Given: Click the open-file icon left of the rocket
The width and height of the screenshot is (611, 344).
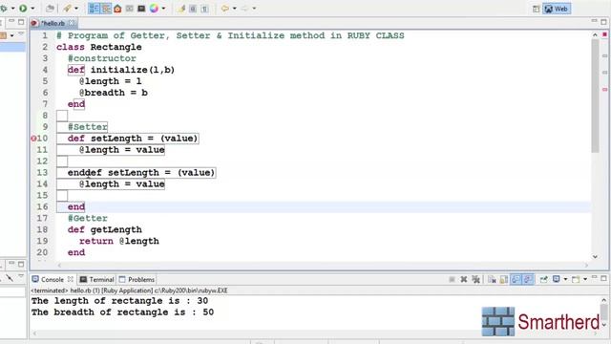Looking at the screenshot, I should 50,9.
